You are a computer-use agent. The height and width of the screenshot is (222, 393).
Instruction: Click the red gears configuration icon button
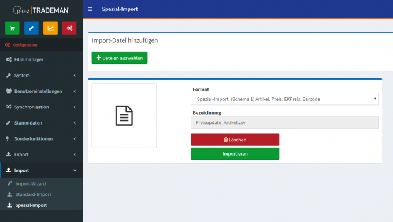(69, 28)
